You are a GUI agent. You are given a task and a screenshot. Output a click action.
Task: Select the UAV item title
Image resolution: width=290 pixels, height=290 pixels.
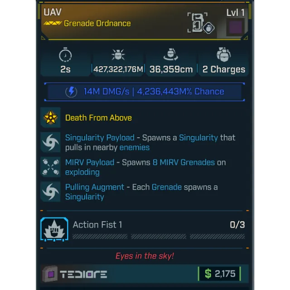(x=53, y=12)
